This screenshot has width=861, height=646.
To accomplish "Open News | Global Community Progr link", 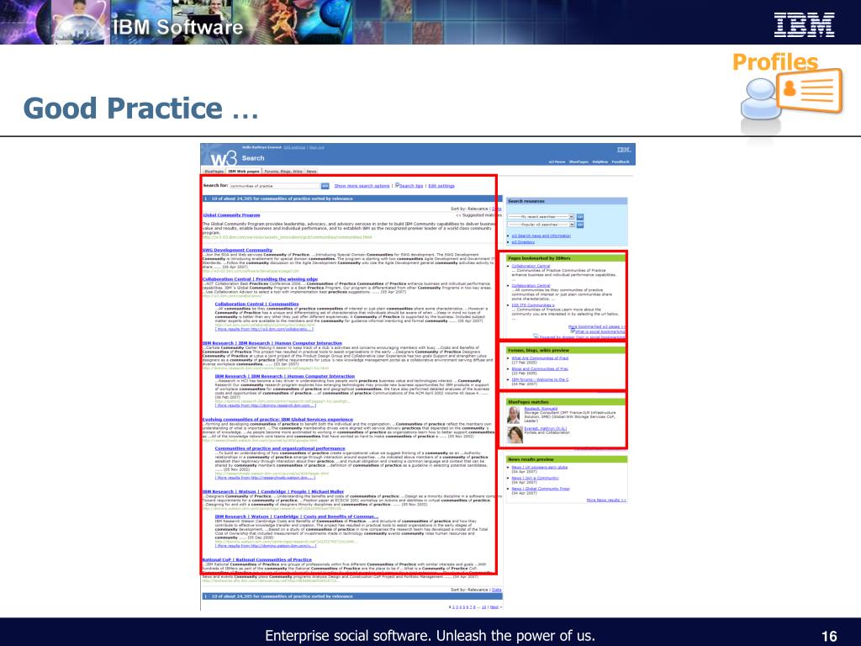I will 541,489.
